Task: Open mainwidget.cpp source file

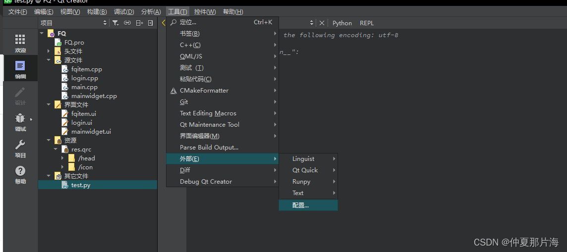Action: pos(94,96)
